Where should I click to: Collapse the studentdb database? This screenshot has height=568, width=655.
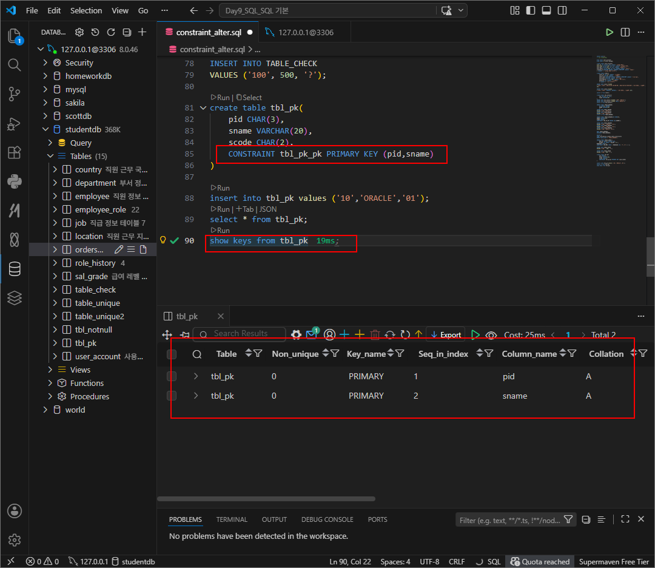(x=45, y=130)
